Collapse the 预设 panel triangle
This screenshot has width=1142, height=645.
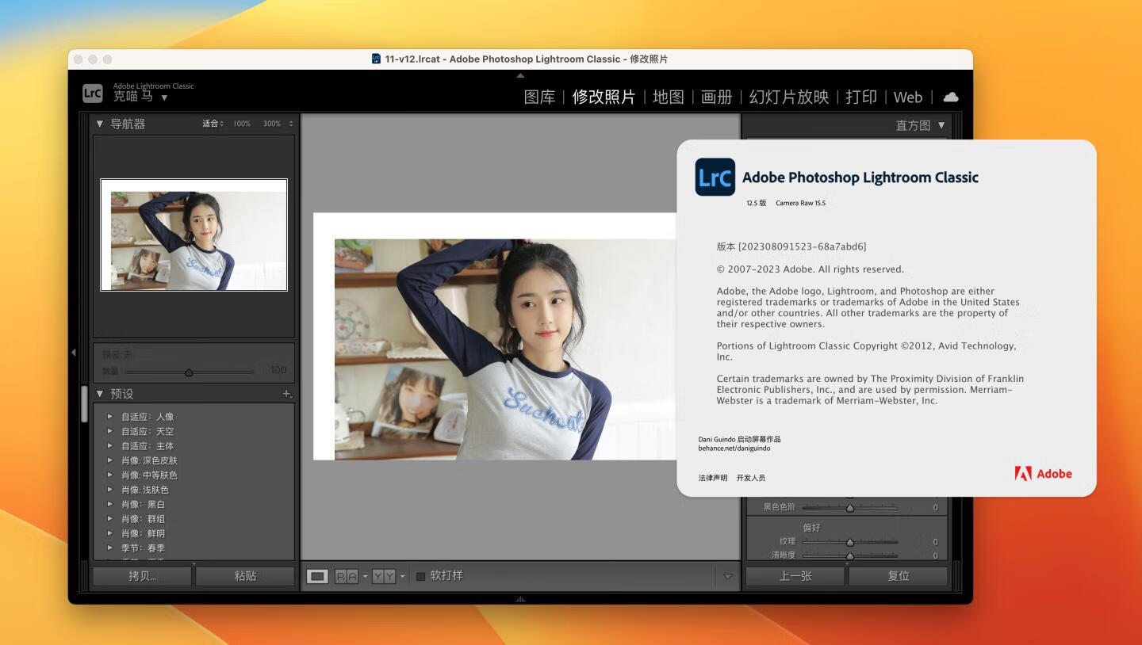(x=100, y=393)
